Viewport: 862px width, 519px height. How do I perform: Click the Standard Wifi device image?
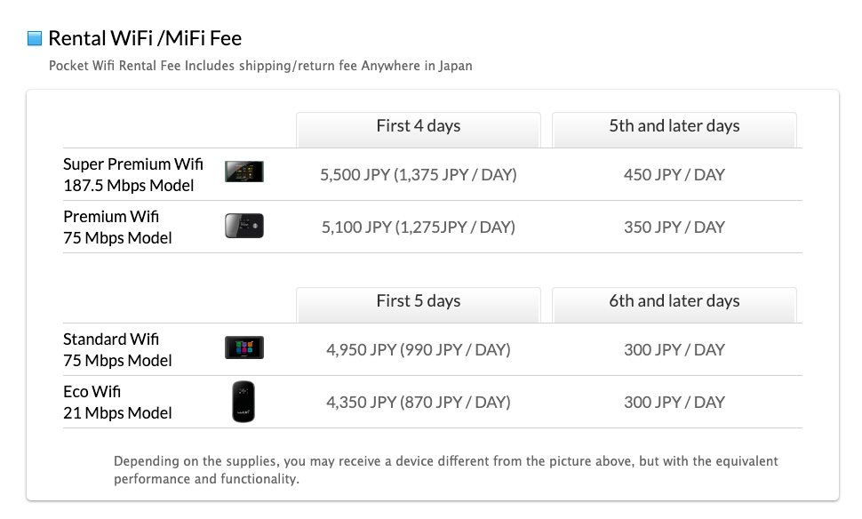coord(244,347)
